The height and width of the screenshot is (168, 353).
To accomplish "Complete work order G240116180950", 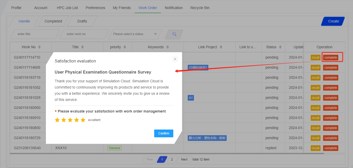I will tap(331, 108).
